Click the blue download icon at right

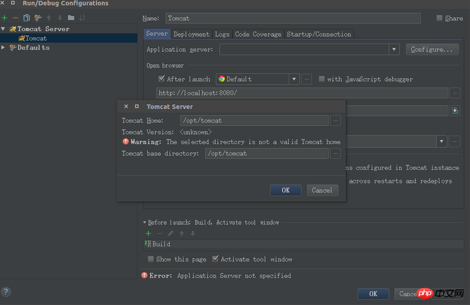[455, 110]
